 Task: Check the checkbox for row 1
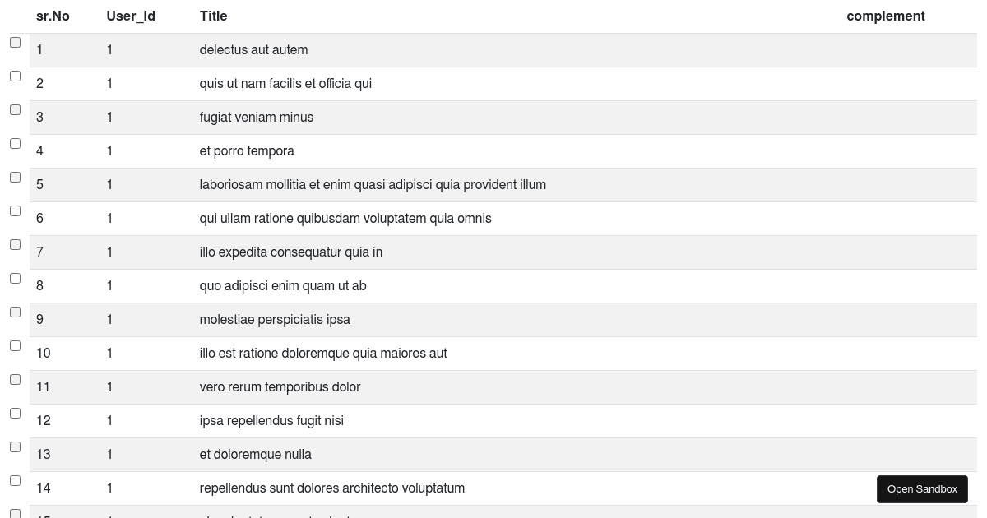15,42
